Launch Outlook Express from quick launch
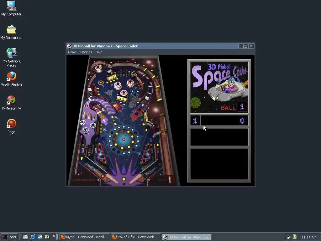Screen dimensions: 321x241 coord(40,237)
